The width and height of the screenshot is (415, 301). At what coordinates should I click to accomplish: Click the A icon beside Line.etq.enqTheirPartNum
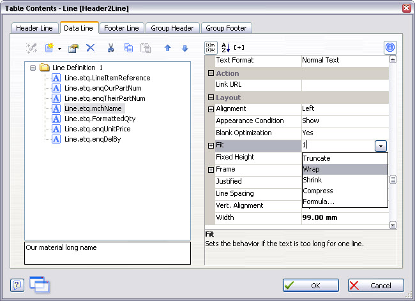(x=56, y=98)
